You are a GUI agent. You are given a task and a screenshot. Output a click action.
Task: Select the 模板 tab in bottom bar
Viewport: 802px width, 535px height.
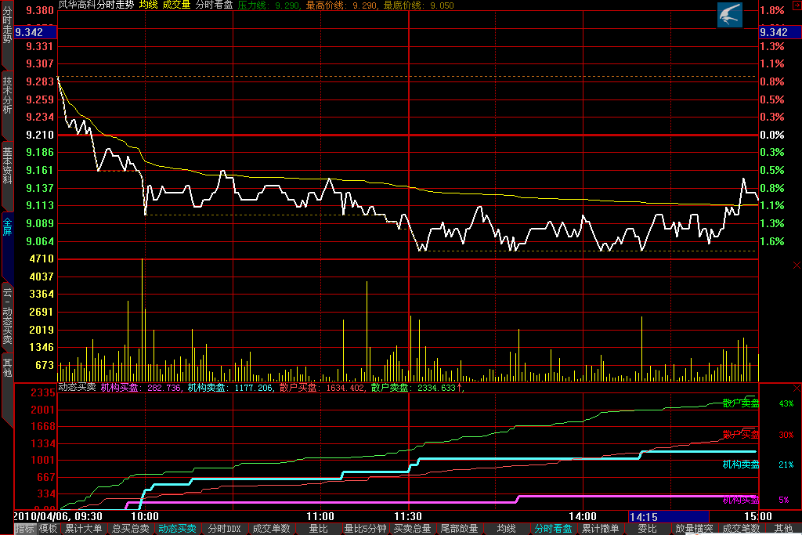tap(49, 529)
